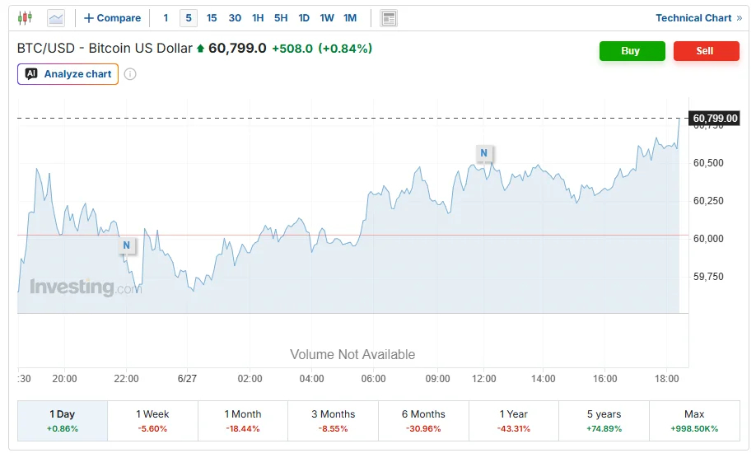The image size is (756, 453).
Task: Click the 60,799.00 current price label
Action: 715,119
